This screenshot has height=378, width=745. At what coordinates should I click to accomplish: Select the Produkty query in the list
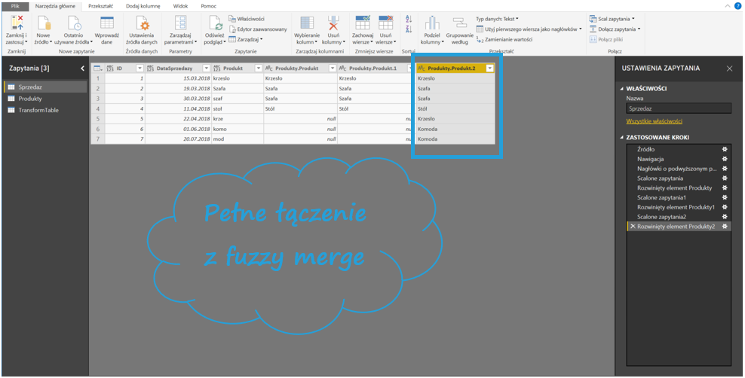pos(30,99)
